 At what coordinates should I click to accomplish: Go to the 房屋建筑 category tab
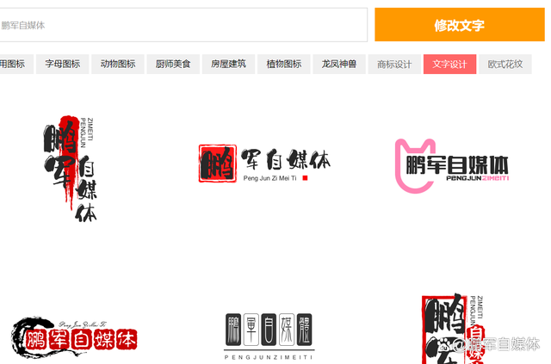point(228,65)
